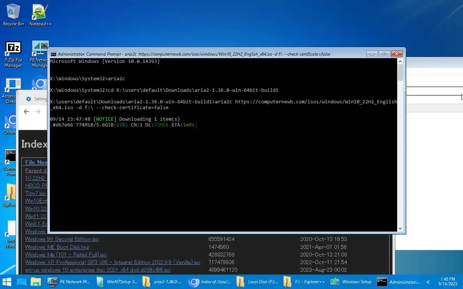This screenshot has height=289, width=463.
Task: Click the Command Prompt scrollbar up arrow
Action: (400, 62)
